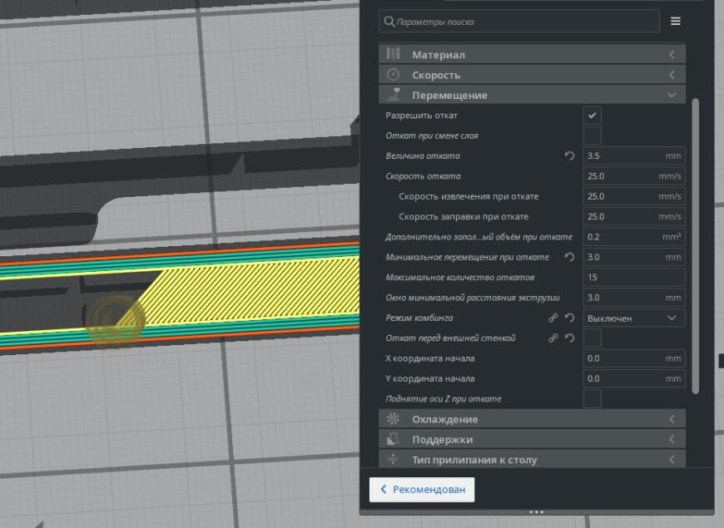Image resolution: width=724 pixels, height=528 pixels.
Task: Reset Минимальное перемещение при откате revert icon
Action: pyautogui.click(x=570, y=257)
